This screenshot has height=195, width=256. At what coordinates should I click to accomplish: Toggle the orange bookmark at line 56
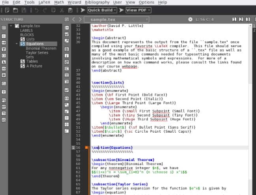[87, 148]
